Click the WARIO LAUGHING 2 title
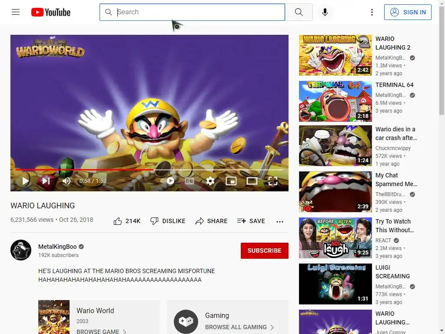 393,43
